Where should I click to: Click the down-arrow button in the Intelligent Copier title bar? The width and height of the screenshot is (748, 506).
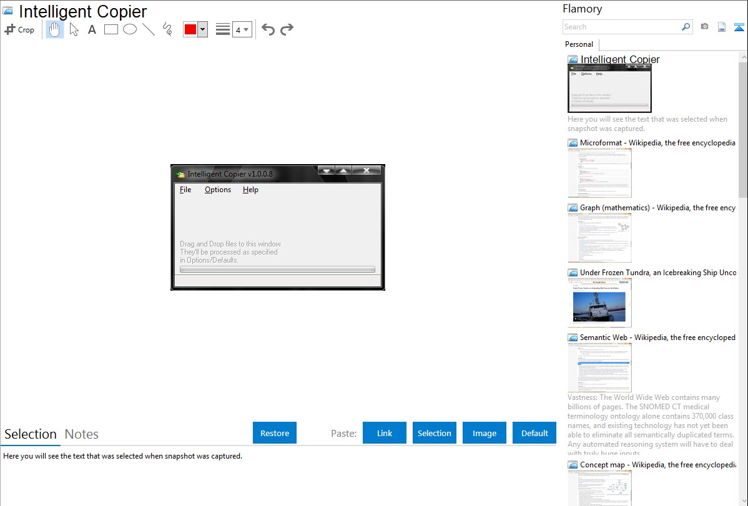327,170
